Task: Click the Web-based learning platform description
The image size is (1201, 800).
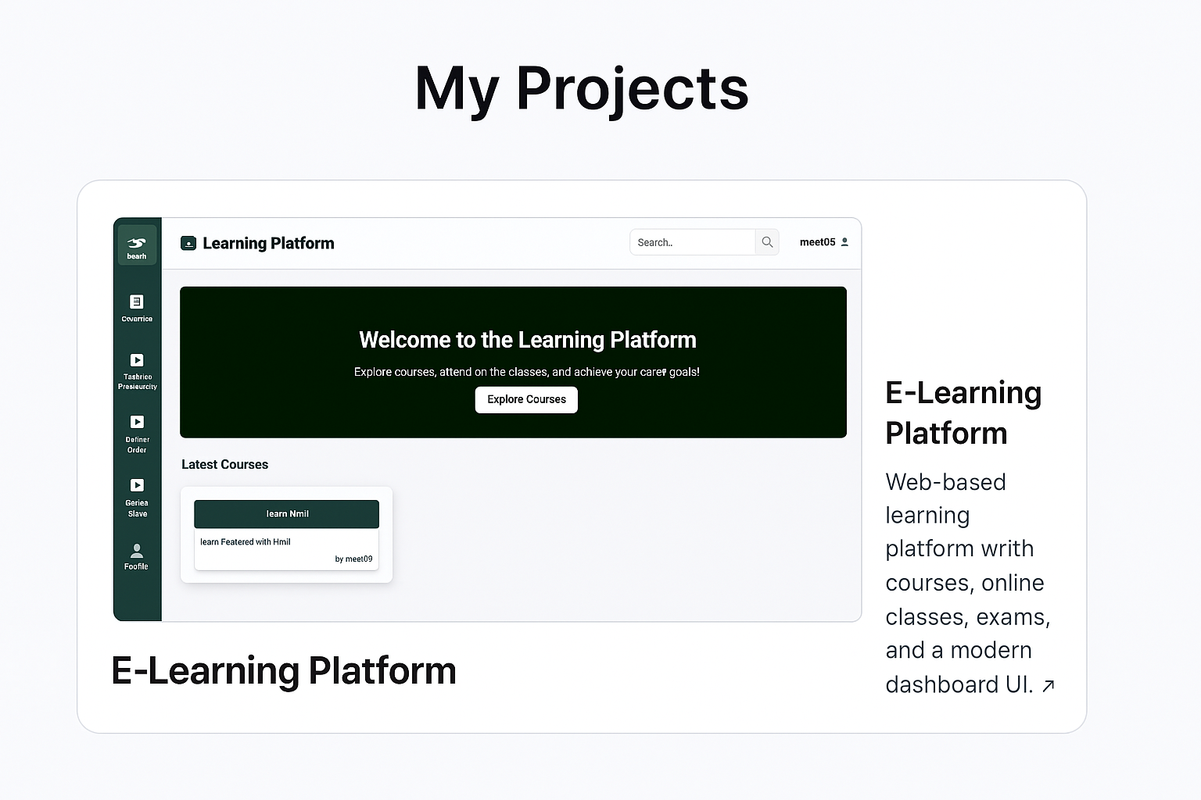Action: (968, 583)
